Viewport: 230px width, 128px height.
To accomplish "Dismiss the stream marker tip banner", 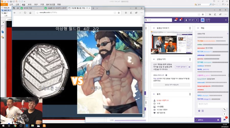I will [189, 67].
